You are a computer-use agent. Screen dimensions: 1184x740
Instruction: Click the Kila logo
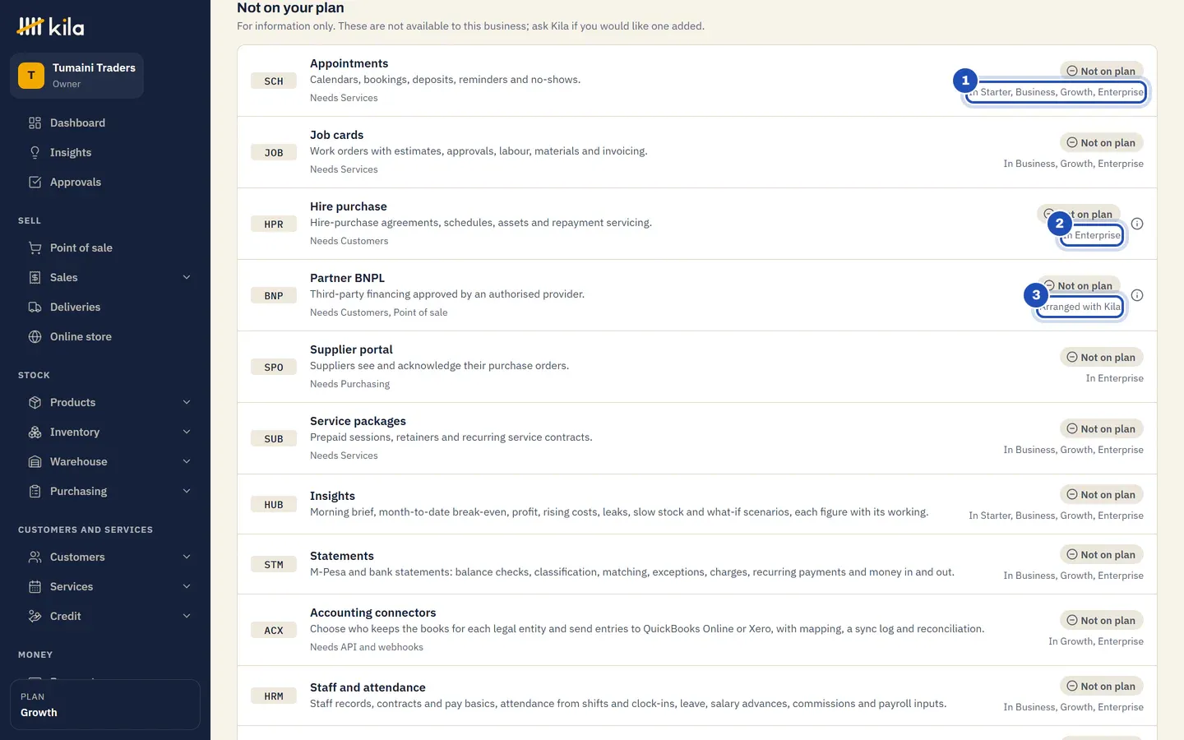coord(50,27)
